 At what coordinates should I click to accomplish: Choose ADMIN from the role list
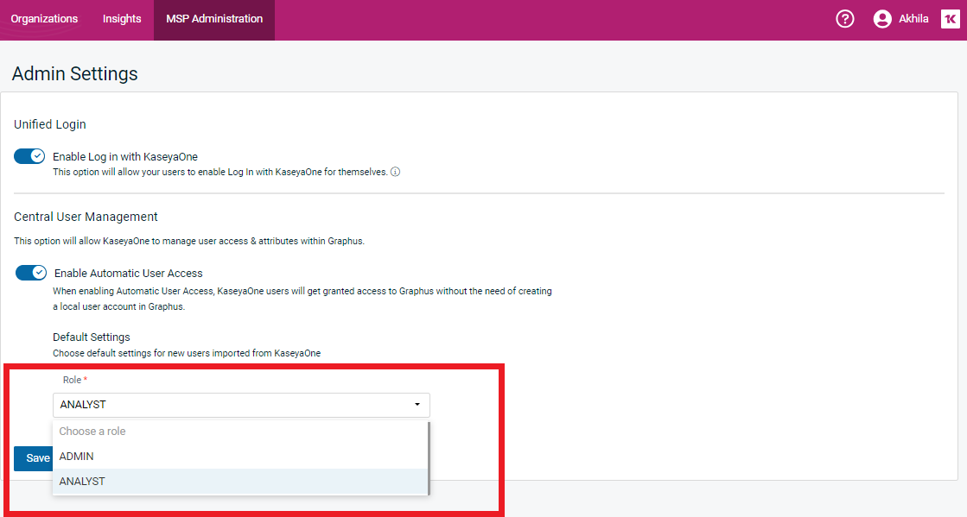(77, 456)
